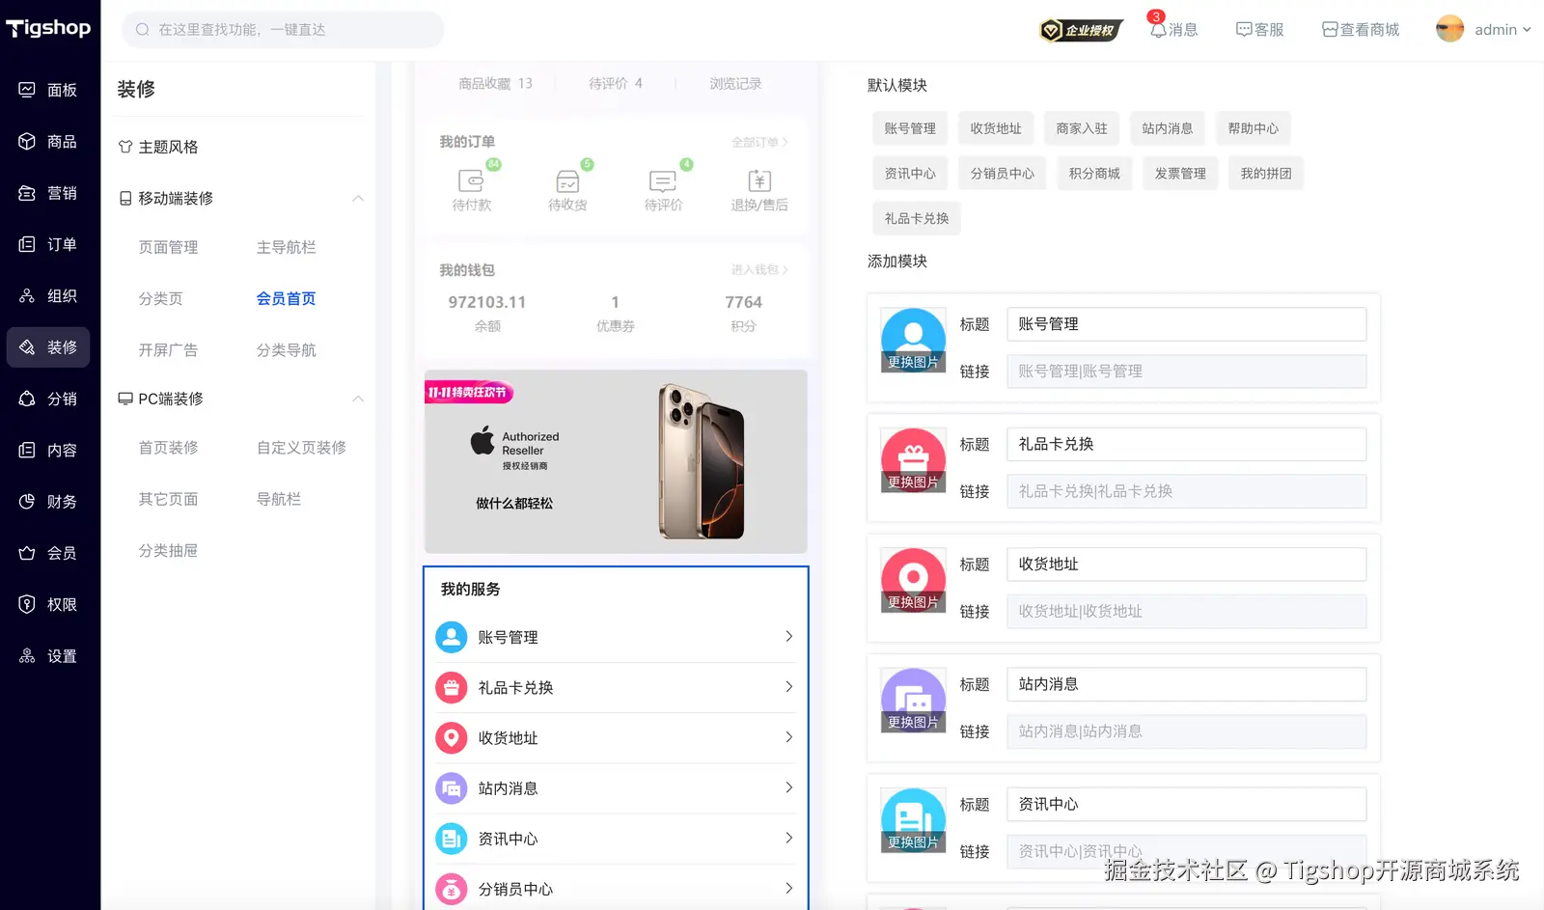Select the 订单 orders icon in sidebar

pyautogui.click(x=27, y=244)
